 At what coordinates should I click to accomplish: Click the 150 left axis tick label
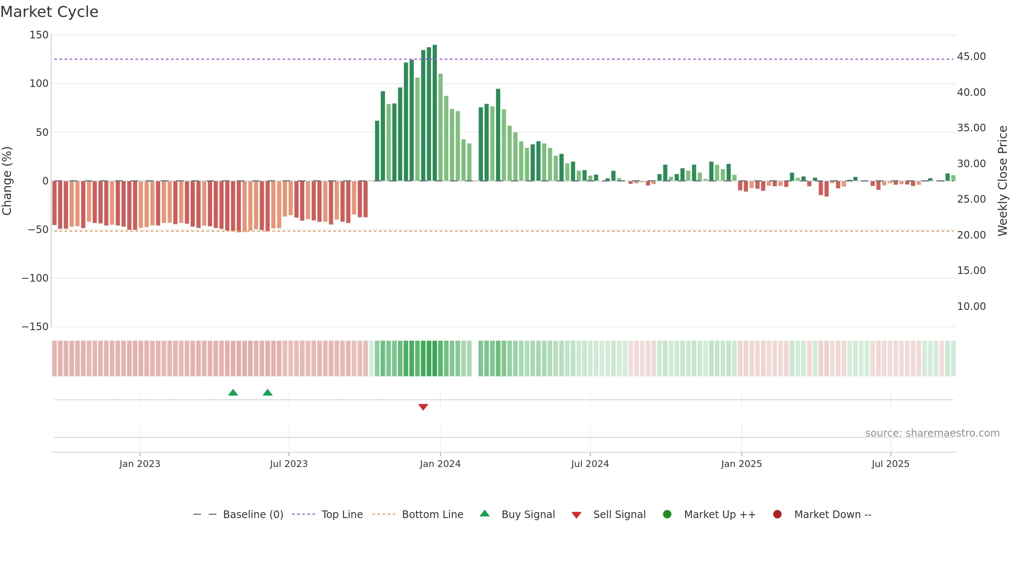(39, 35)
